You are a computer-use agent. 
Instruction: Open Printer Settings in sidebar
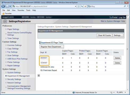coord(14,62)
